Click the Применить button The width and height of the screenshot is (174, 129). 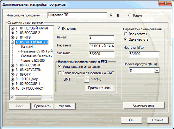click(42, 106)
